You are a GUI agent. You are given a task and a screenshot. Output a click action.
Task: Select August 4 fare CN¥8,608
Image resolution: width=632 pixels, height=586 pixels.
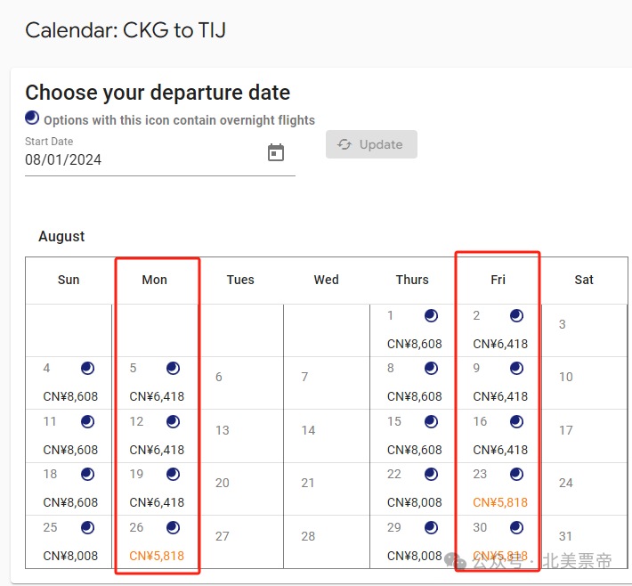pyautogui.click(x=70, y=383)
